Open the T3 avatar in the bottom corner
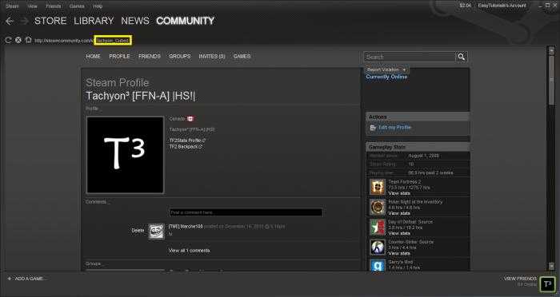 pyautogui.click(x=547, y=284)
